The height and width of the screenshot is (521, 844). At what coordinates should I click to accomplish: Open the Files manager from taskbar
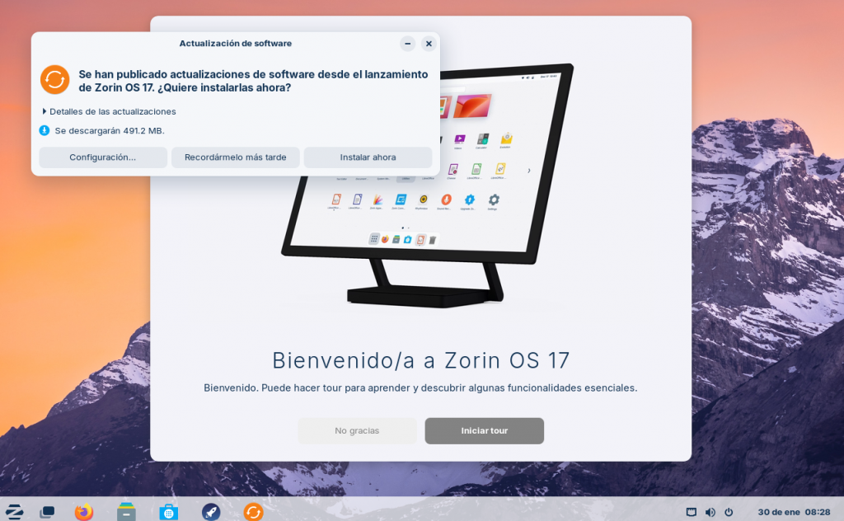tap(126, 512)
